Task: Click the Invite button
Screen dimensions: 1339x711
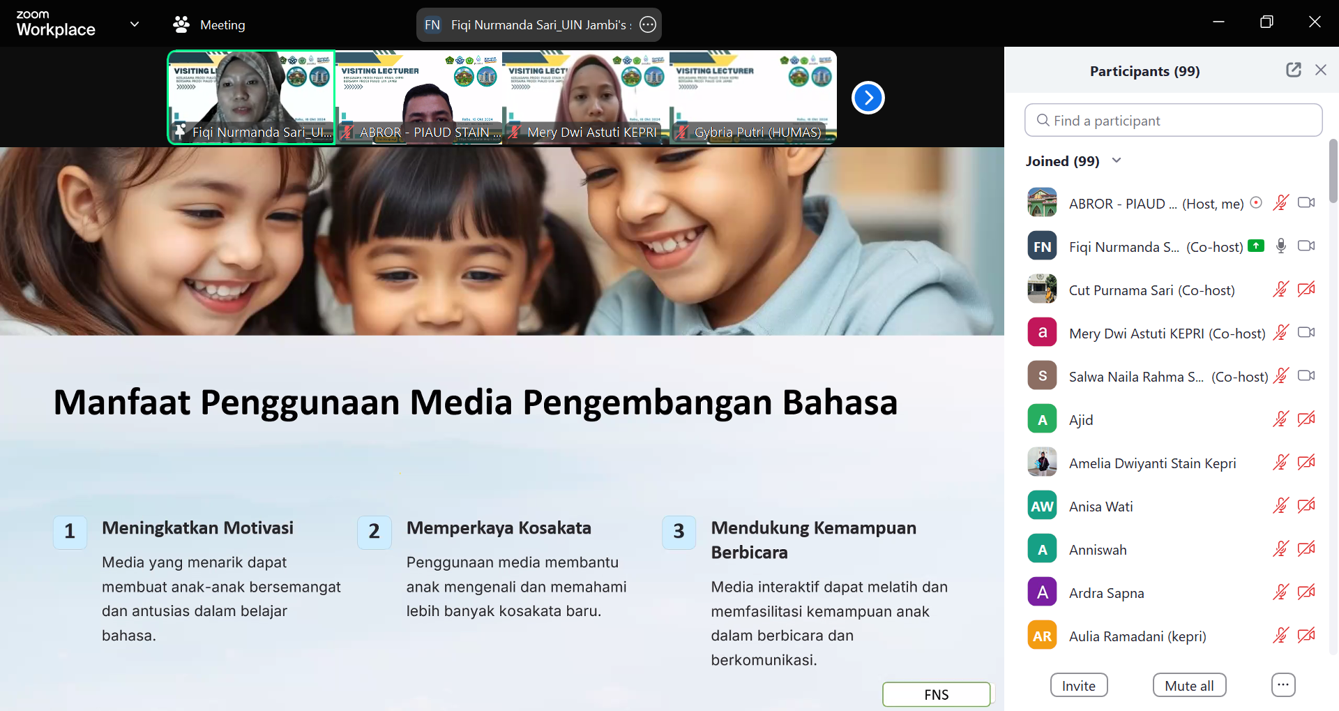Action: pyautogui.click(x=1079, y=685)
